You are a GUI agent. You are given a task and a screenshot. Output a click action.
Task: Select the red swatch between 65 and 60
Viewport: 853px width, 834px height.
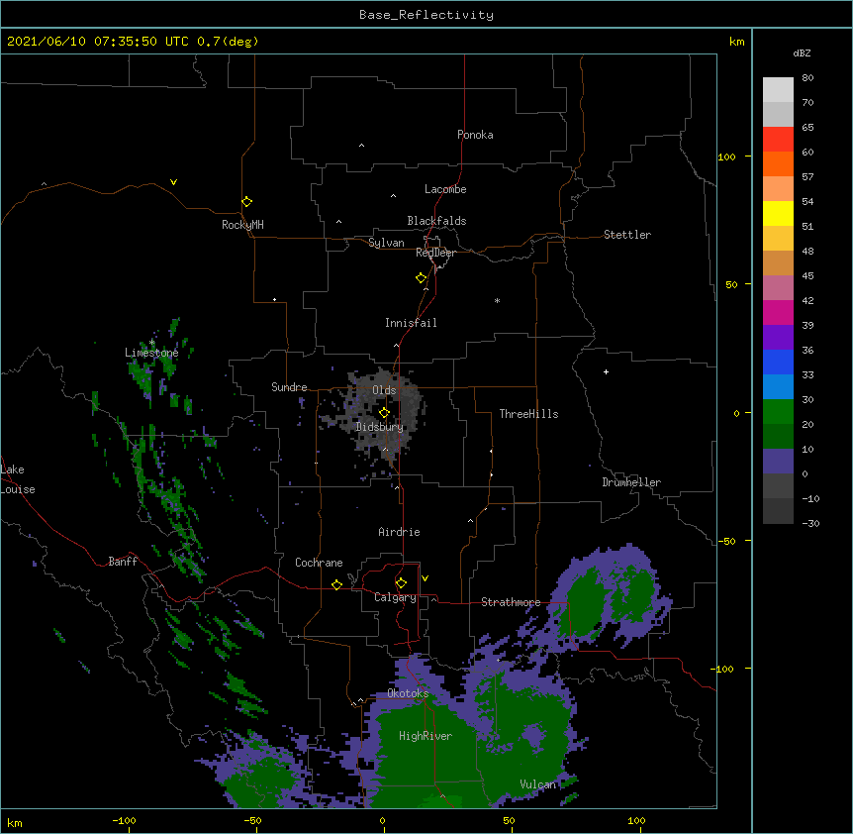[x=778, y=139]
